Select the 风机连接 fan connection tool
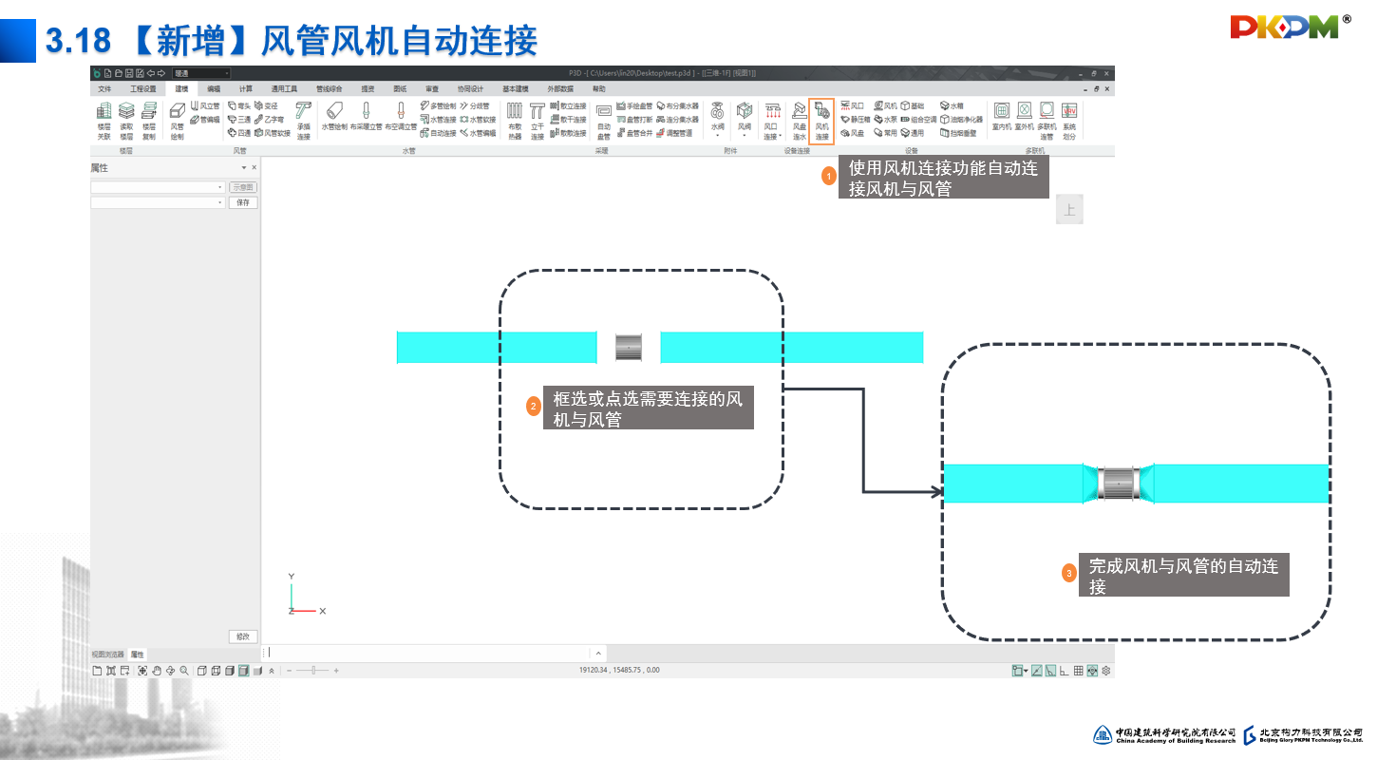 (x=821, y=122)
